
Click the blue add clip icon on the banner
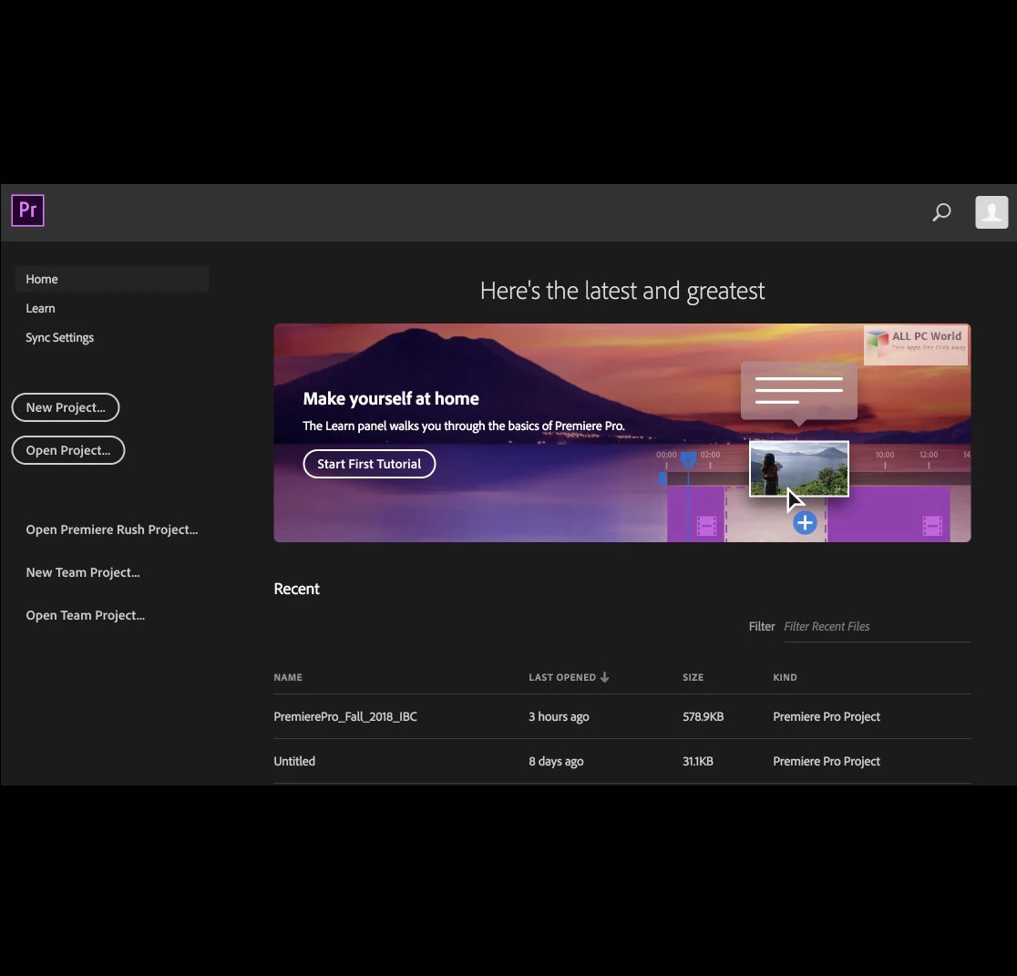point(805,522)
